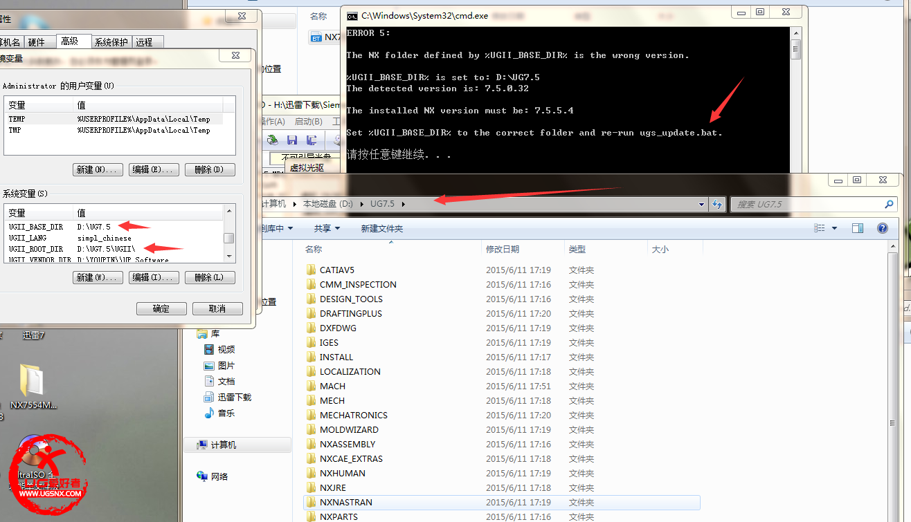This screenshot has width=911, height=522.
Task: Select the TEMP user variable row
Action: pyautogui.click(x=114, y=119)
